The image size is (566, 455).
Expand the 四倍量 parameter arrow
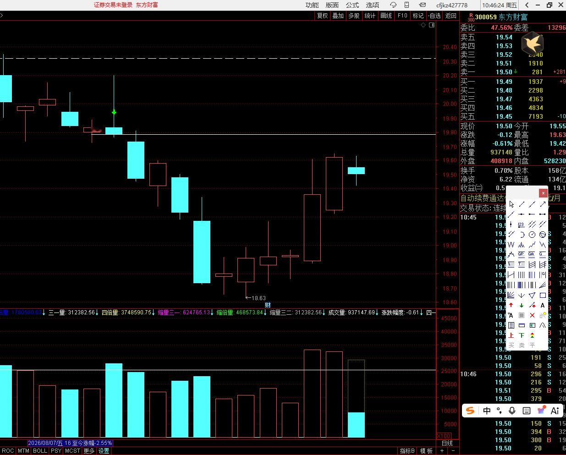(154, 312)
